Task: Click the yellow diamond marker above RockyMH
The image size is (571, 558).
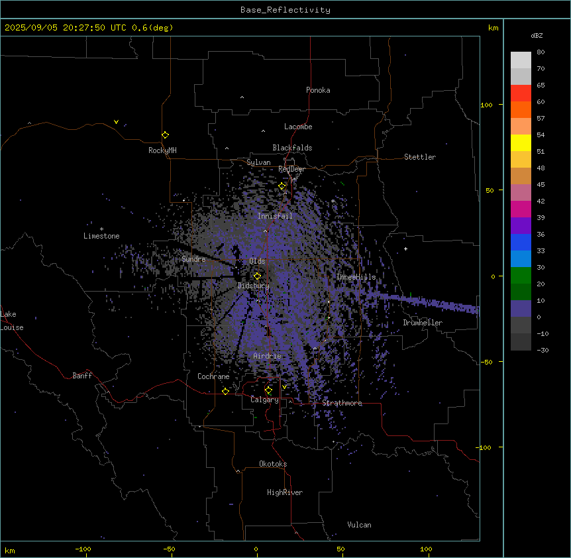Action: [x=166, y=135]
